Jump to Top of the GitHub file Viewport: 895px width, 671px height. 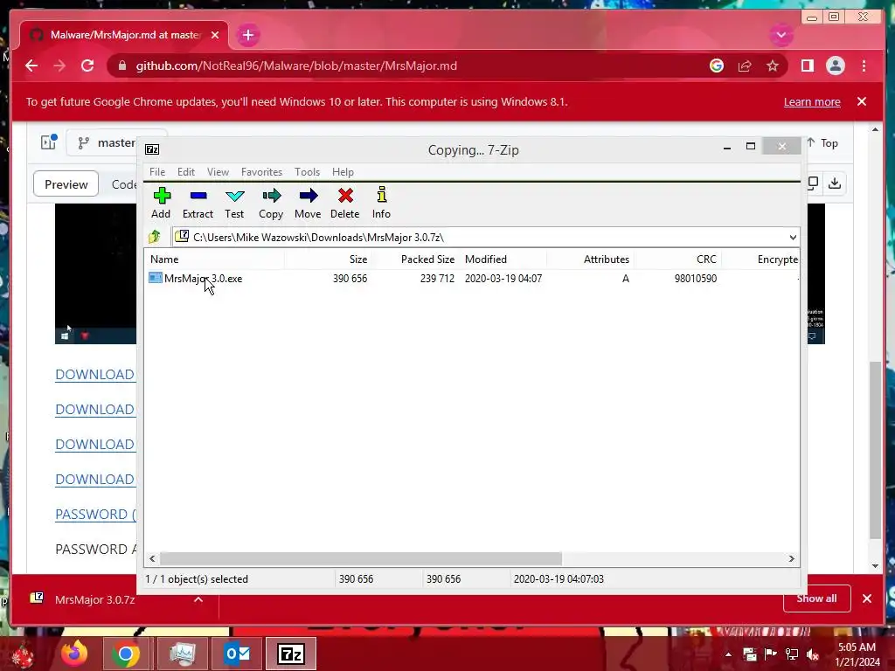click(822, 142)
